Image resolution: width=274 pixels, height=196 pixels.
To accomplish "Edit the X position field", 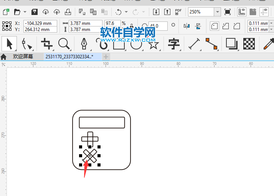I will click(x=40, y=23).
